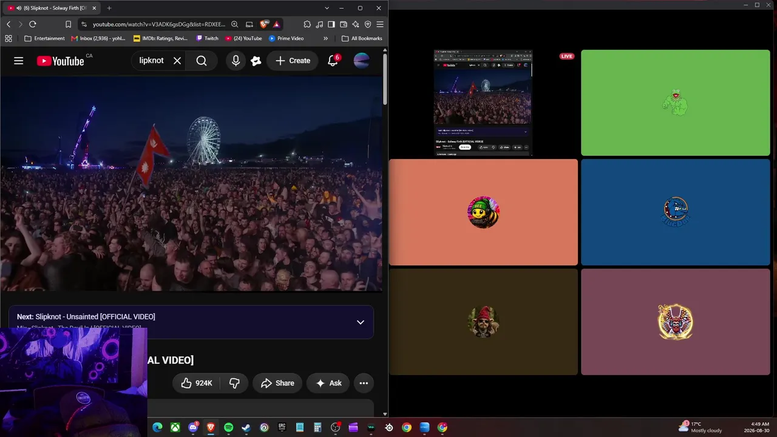This screenshot has height=437, width=777.
Task: Start voice search with the microphone
Action: (236, 61)
